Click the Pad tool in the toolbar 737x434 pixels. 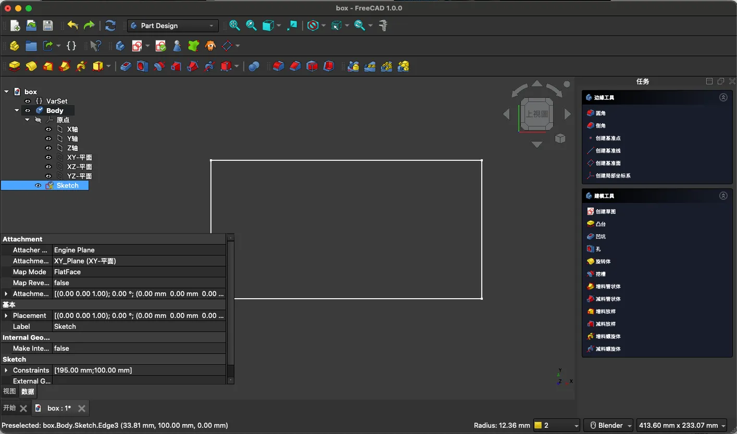click(15, 66)
